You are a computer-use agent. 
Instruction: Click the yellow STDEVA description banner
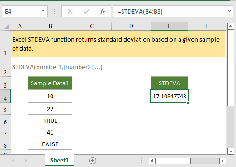click(118, 44)
